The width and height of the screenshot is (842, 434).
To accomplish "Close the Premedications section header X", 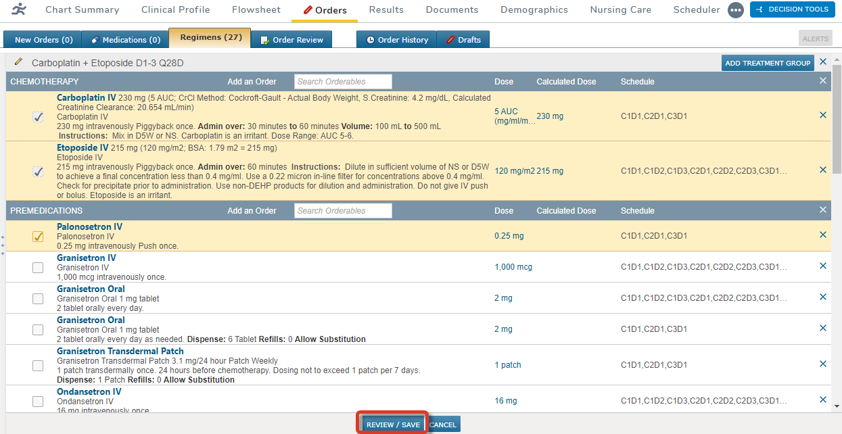I will [x=822, y=210].
